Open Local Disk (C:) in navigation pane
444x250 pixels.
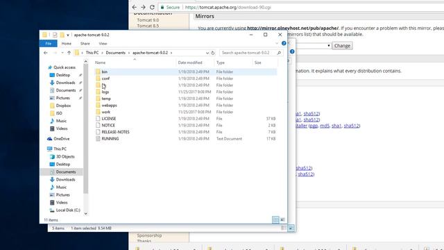click(68, 210)
